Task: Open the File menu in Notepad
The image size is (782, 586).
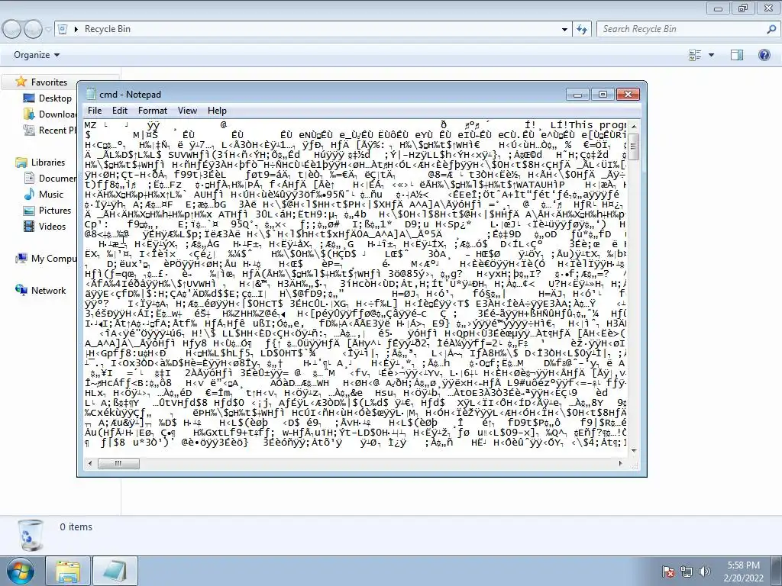Action: click(x=94, y=111)
